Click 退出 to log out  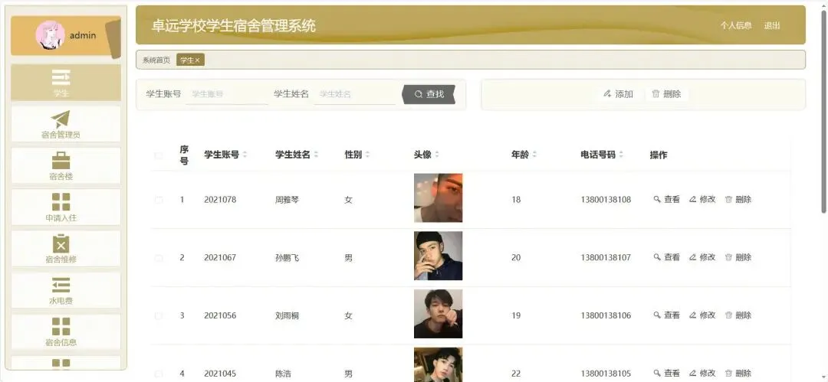click(772, 25)
